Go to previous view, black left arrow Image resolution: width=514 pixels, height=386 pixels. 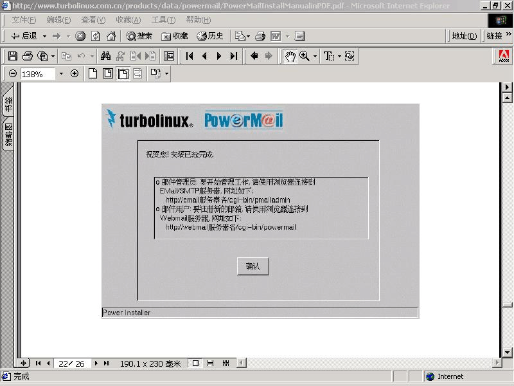pos(254,56)
